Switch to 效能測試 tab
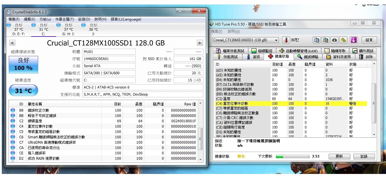 point(228,57)
